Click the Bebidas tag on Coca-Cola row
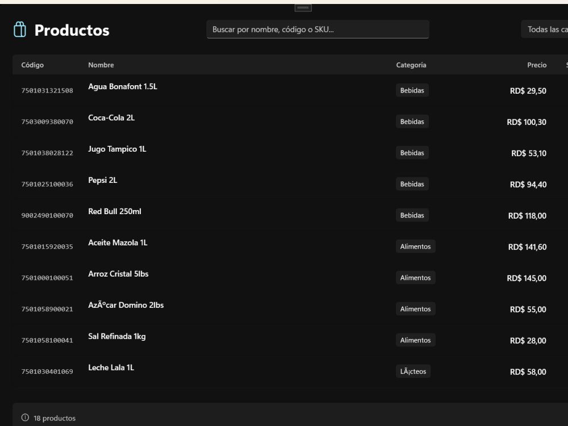568x426 pixels. [412, 122]
